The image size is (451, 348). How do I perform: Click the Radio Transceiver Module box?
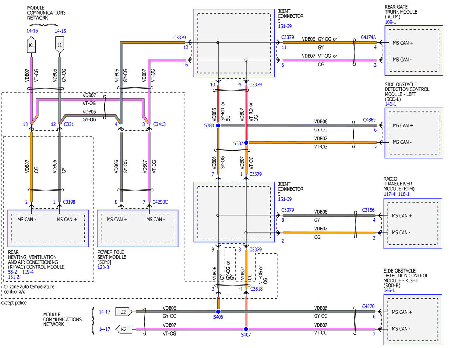(414, 224)
